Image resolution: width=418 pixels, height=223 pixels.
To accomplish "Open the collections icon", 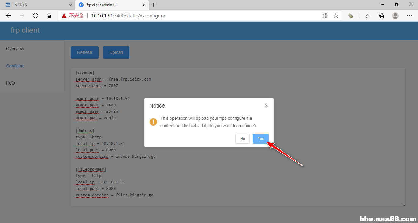I will tap(382, 16).
